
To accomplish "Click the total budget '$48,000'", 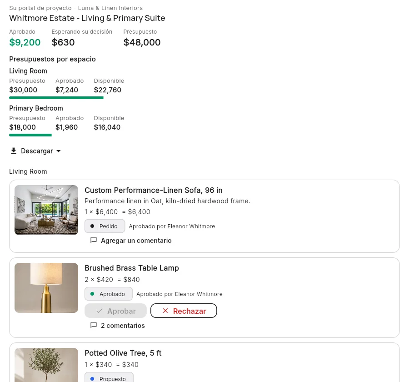I will click(142, 42).
